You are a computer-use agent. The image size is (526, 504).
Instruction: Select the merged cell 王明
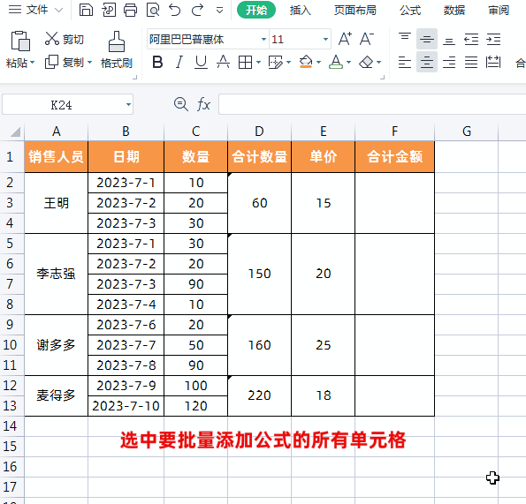pyautogui.click(x=56, y=203)
